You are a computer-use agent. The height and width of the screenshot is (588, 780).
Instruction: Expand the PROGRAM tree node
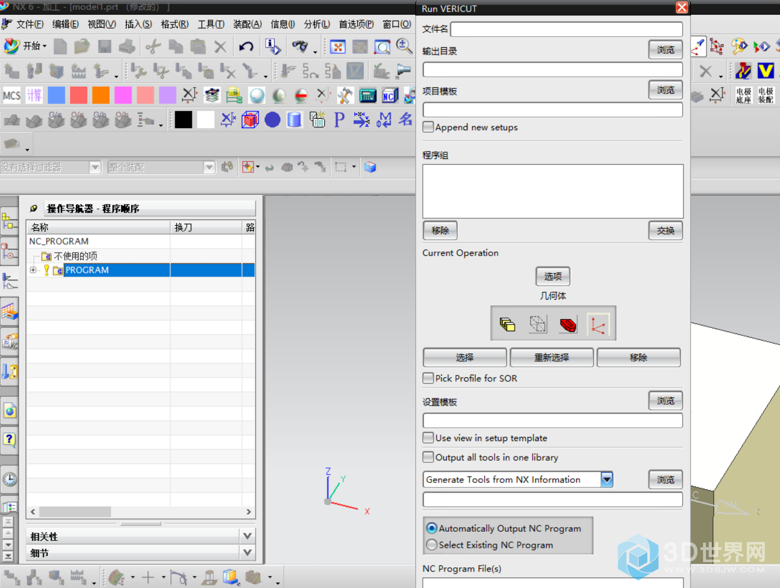tap(33, 270)
